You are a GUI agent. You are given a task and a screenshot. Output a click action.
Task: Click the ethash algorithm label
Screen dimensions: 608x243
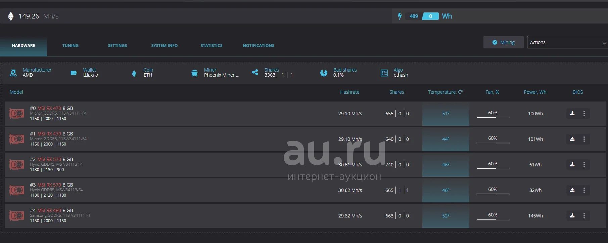[401, 75]
